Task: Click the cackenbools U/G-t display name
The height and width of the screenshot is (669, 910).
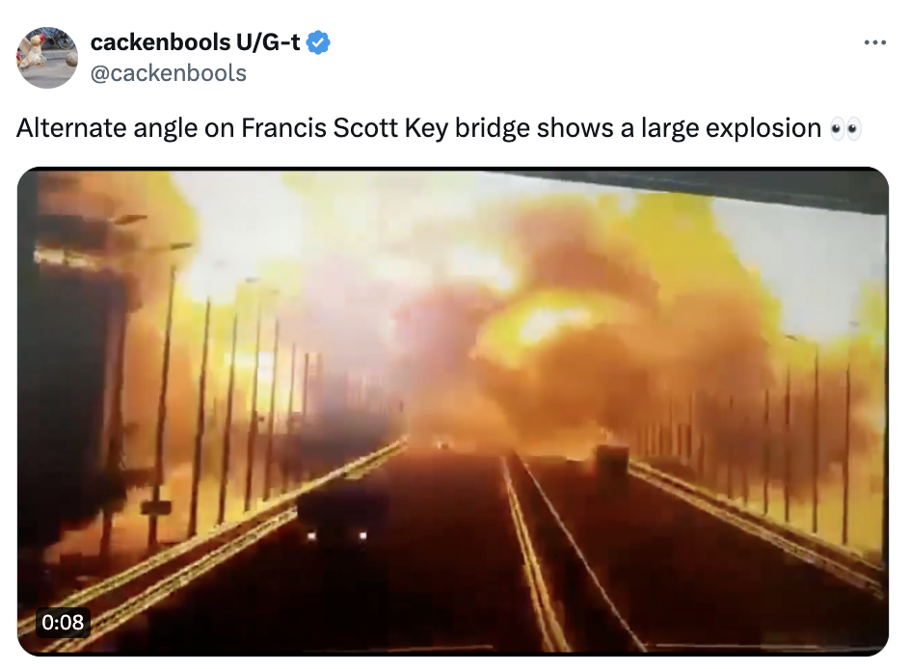Action: coord(196,42)
